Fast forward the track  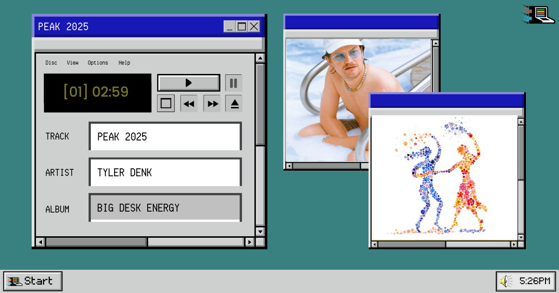(x=212, y=104)
